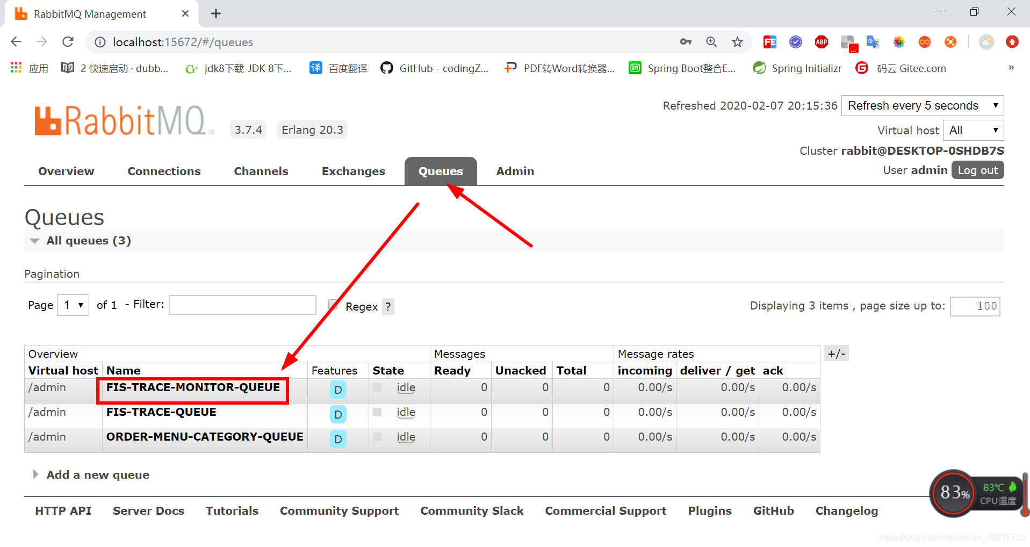This screenshot has width=1030, height=547.
Task: Open the Admin tab
Action: coord(515,171)
